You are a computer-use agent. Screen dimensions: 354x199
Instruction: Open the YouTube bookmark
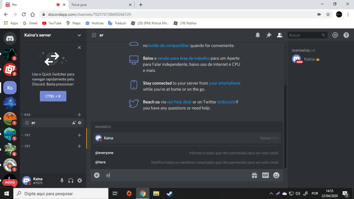52,23
